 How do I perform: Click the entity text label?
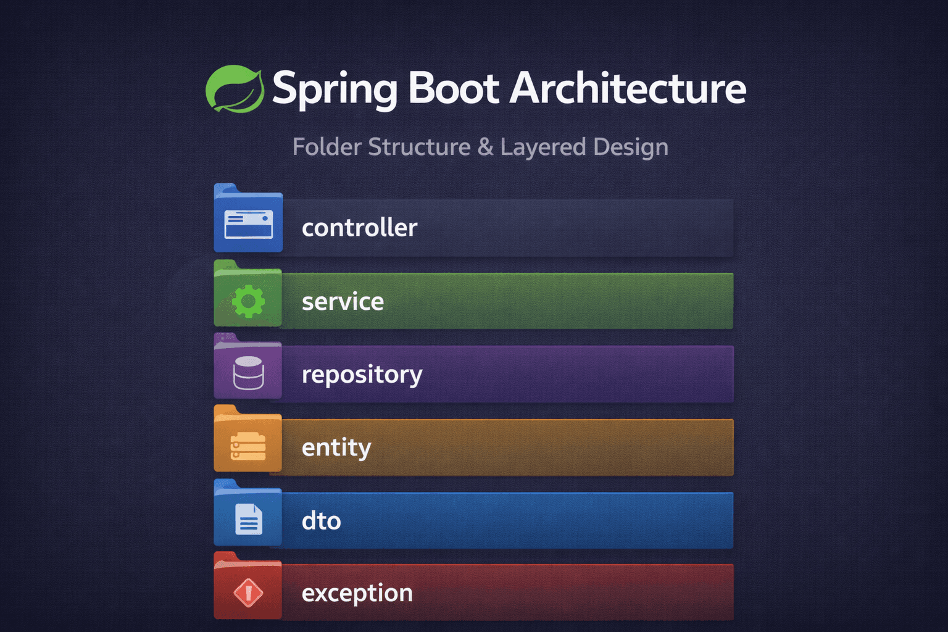336,447
